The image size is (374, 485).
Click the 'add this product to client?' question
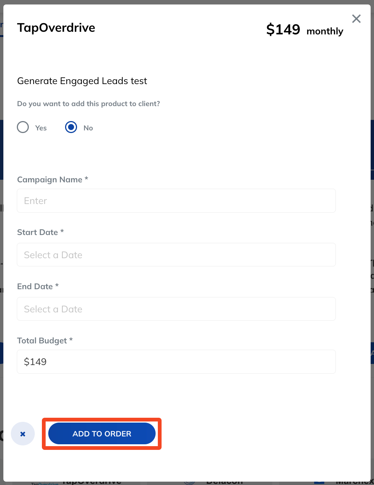(89, 104)
